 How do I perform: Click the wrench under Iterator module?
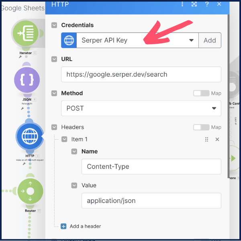[x=20, y=57]
